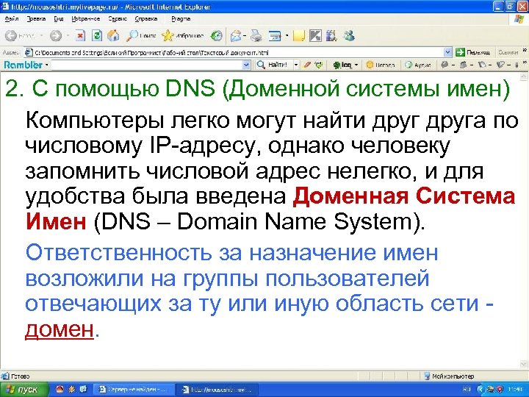
Task: Open the Home page icon
Action: point(113,35)
